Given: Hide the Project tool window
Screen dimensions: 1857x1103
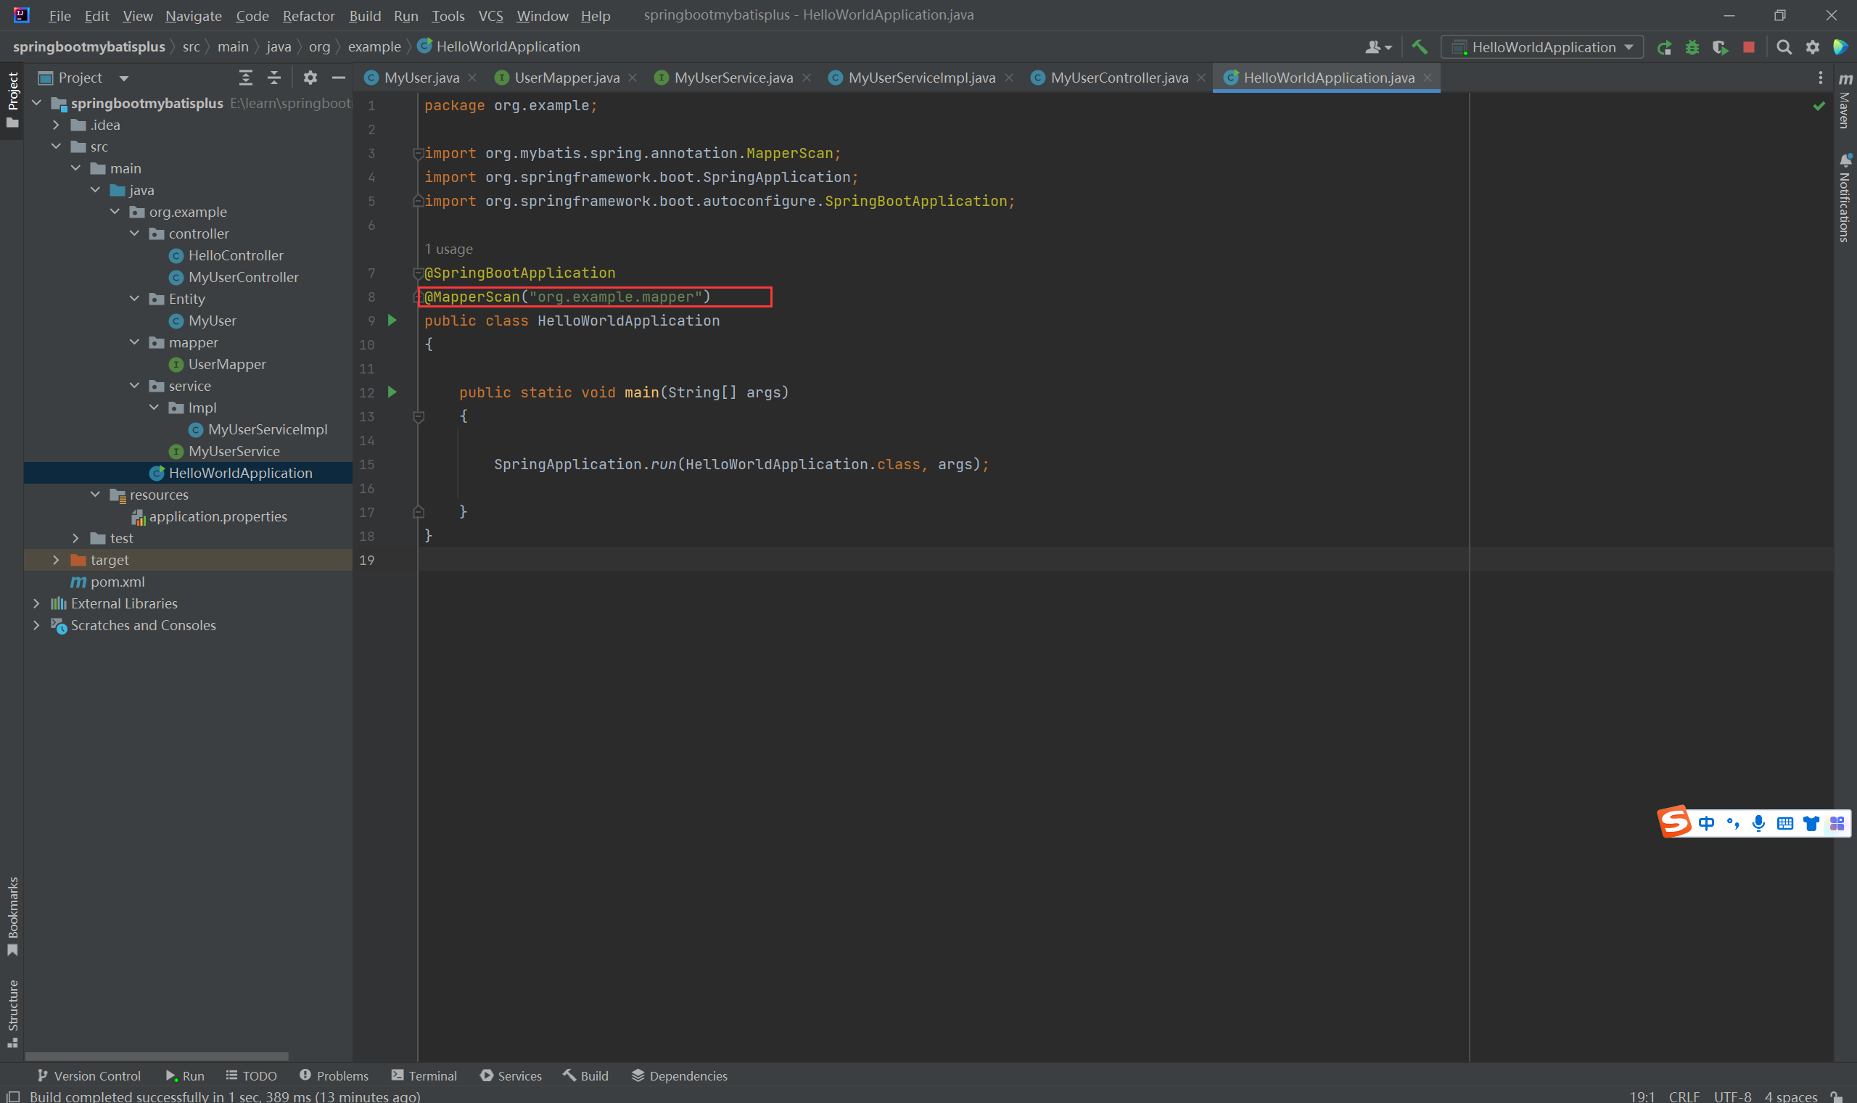Looking at the screenshot, I should pyautogui.click(x=338, y=78).
